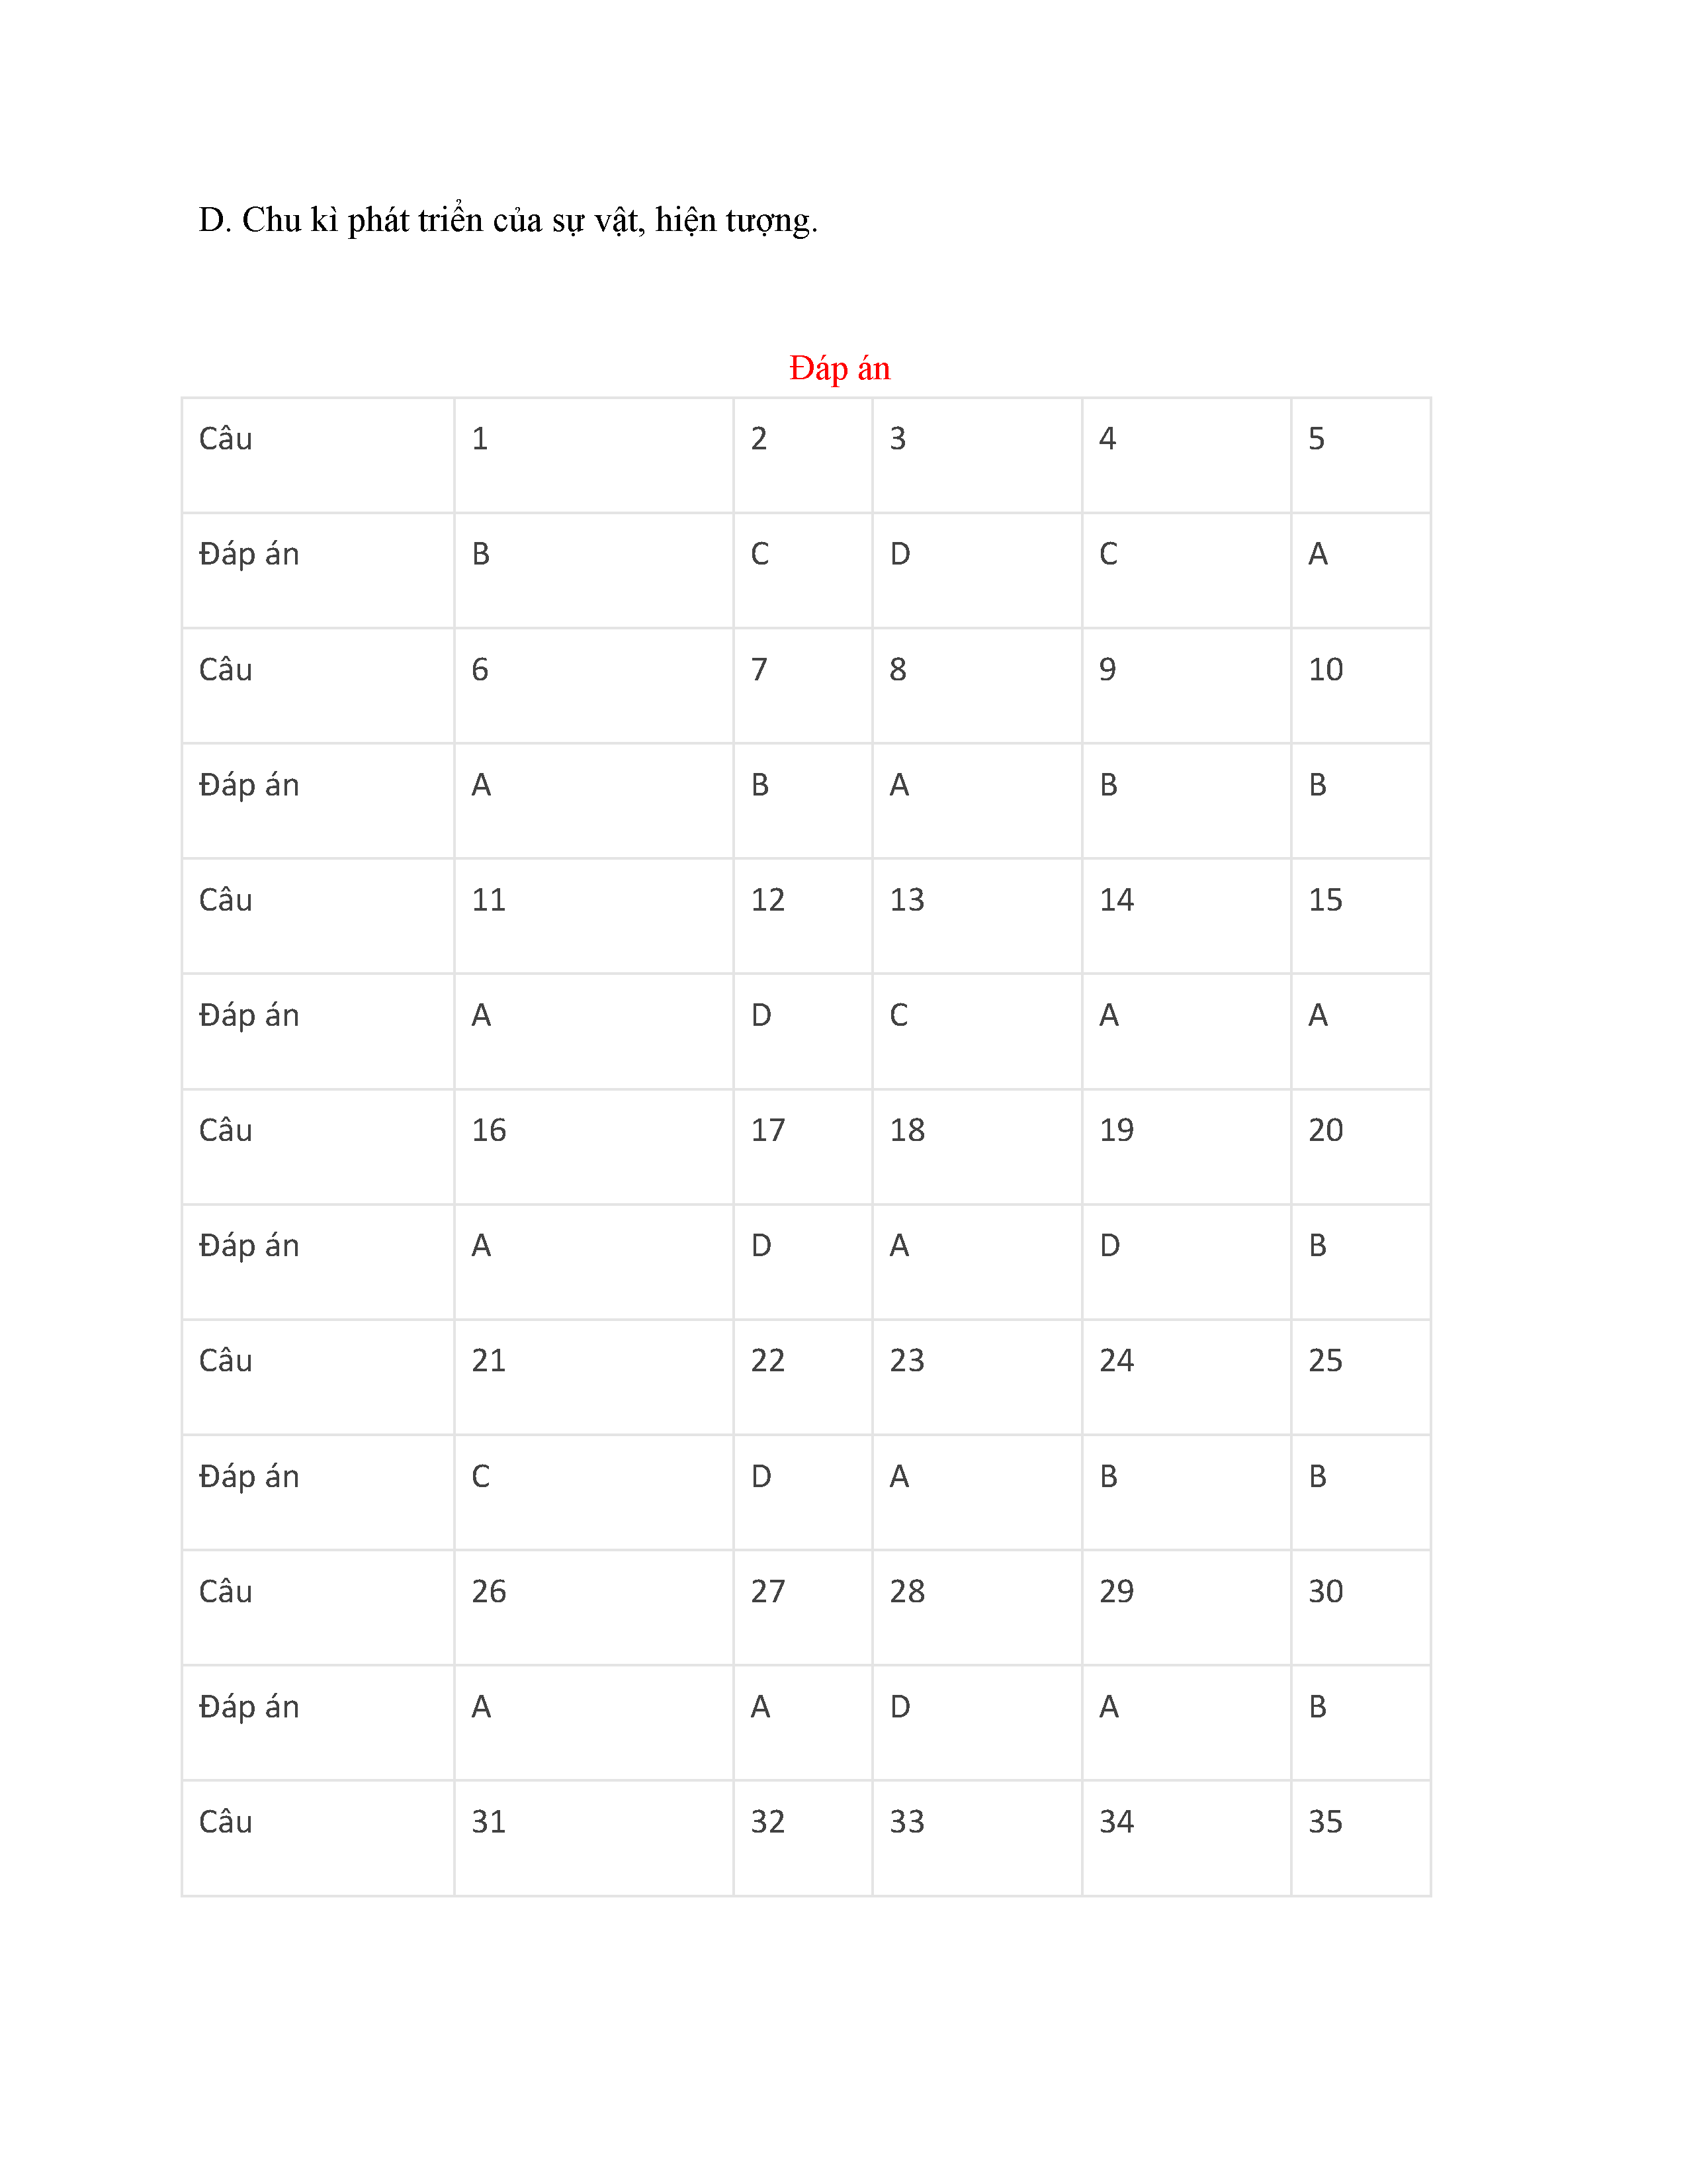Click the red "Đáp án" heading
This screenshot has width=1687, height=2184.
tap(838, 369)
